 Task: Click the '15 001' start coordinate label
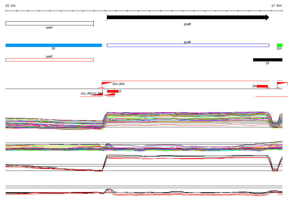(x=10, y=6)
